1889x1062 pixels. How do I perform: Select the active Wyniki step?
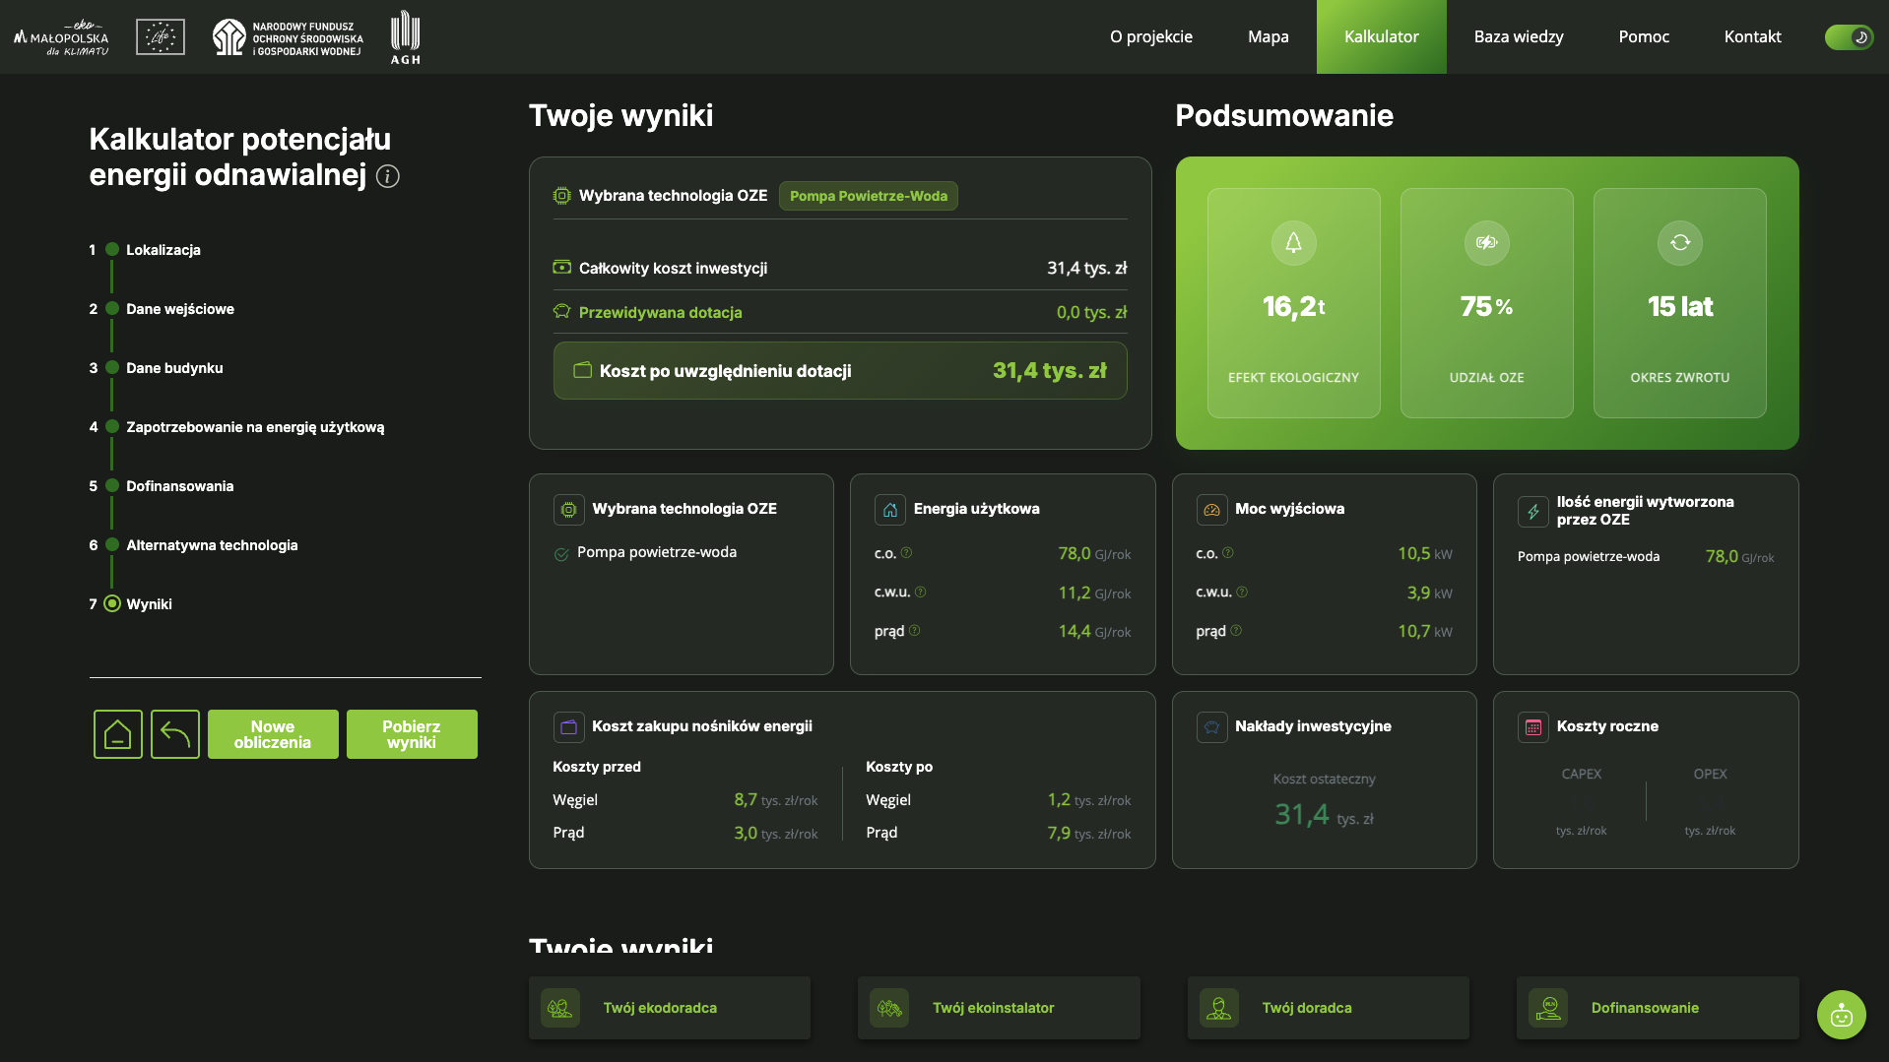tap(149, 604)
